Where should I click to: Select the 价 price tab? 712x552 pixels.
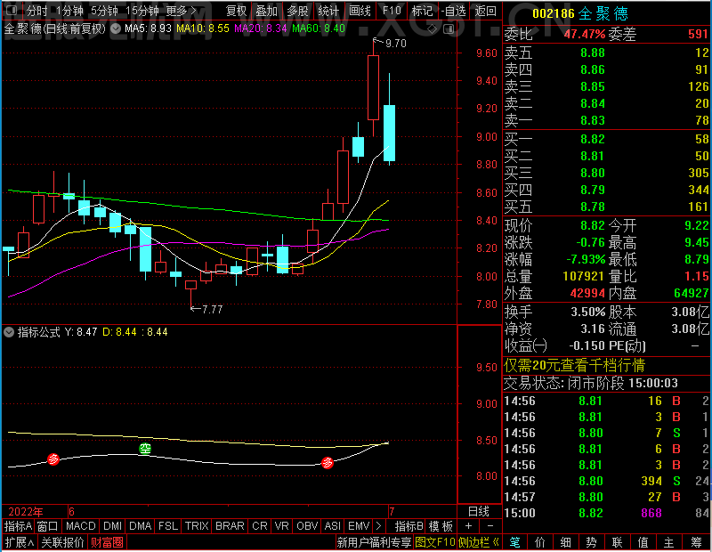tap(540, 542)
